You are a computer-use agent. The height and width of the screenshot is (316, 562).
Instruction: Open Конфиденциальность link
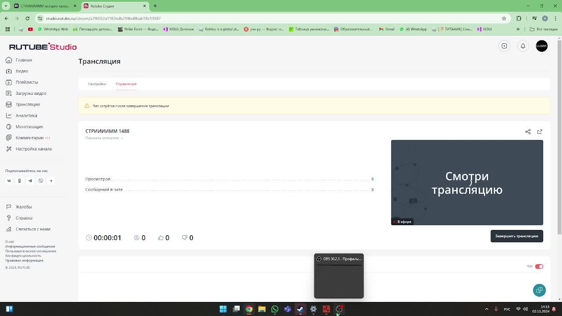(x=23, y=256)
